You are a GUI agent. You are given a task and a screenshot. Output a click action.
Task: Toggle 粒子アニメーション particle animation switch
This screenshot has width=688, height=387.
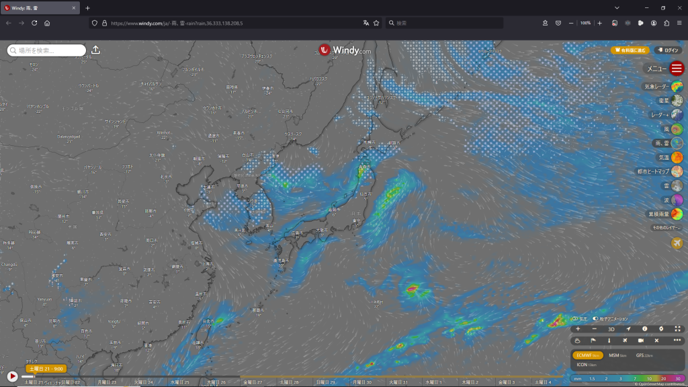(x=595, y=318)
